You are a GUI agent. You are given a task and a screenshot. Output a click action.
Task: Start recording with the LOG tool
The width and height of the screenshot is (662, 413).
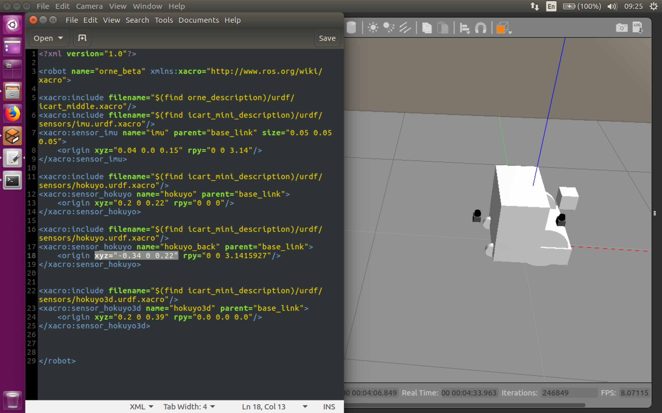pos(638,27)
